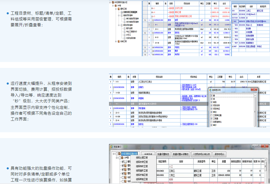270x184 pixels.
Task: Select the 分部分项工程量清单 tree item
Action: coord(130,12)
